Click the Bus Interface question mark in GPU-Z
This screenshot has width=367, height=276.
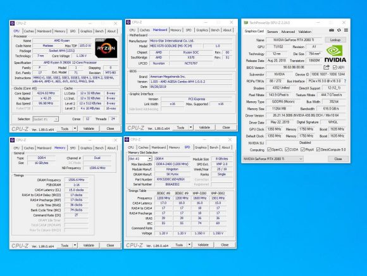345,81
